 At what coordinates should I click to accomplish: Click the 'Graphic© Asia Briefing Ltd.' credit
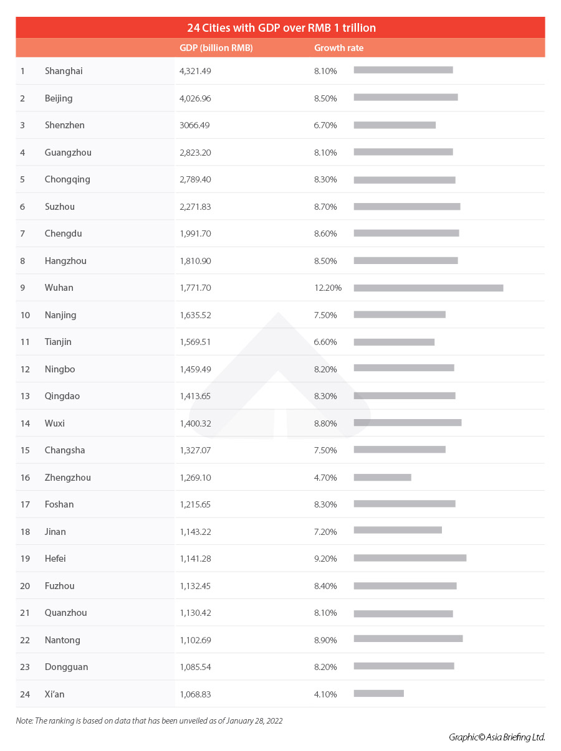pos(497,737)
